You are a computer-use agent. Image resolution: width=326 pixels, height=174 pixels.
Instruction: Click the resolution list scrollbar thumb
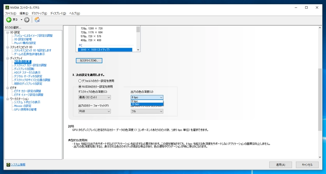(138, 29)
